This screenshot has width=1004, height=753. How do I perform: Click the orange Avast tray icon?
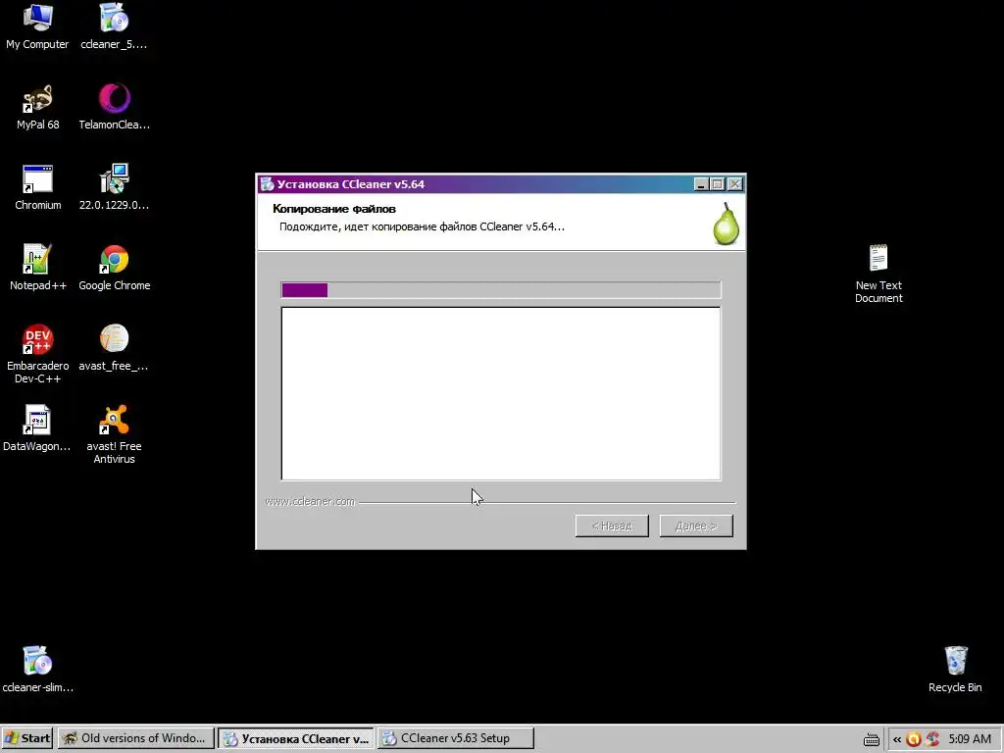[x=914, y=739]
